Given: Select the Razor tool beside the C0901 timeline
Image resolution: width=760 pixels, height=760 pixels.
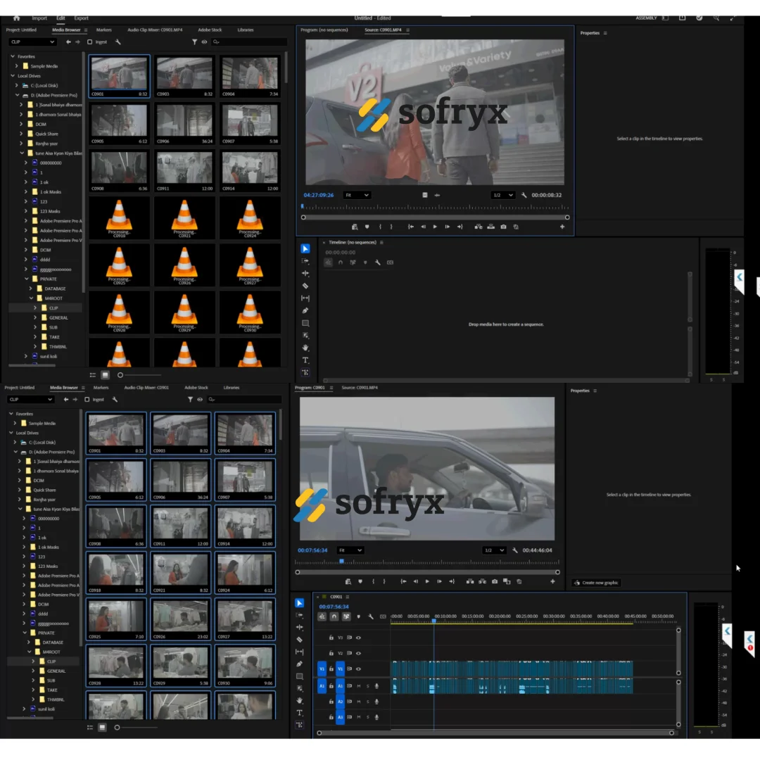Looking at the screenshot, I should pyautogui.click(x=300, y=640).
